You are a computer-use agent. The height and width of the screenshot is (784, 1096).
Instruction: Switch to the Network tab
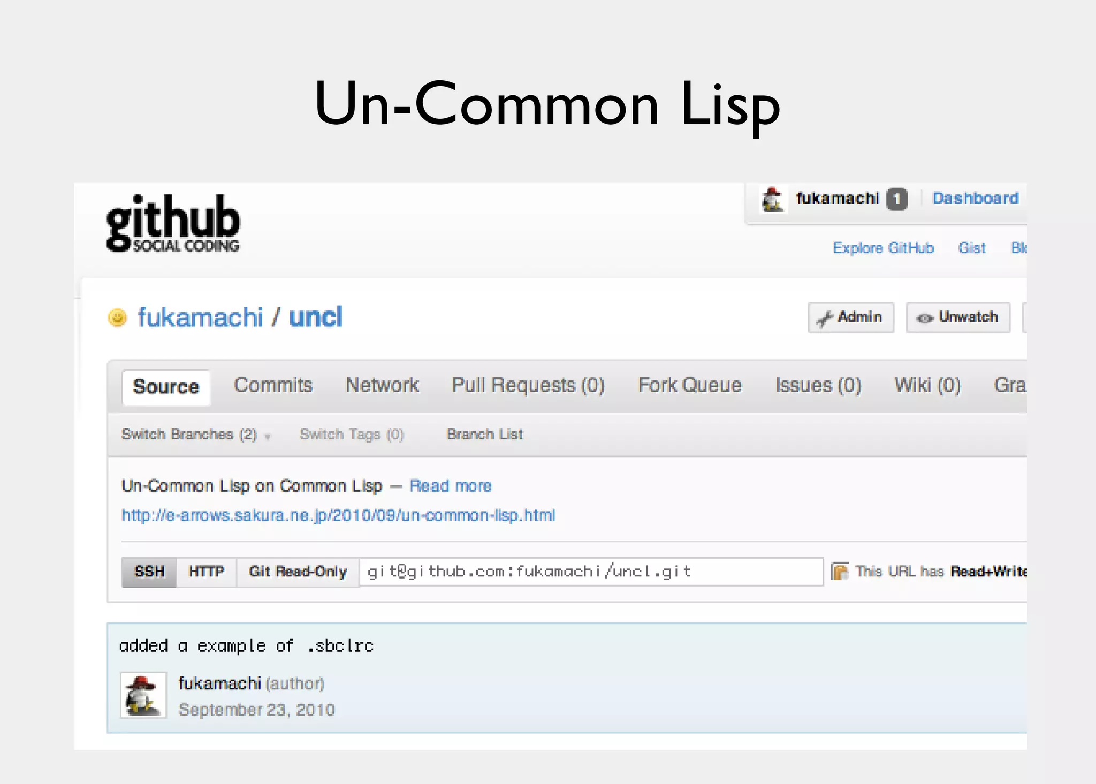coord(382,385)
